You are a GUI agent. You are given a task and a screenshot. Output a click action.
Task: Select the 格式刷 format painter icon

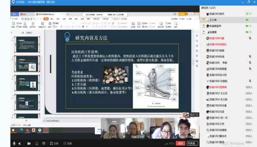[x=25, y=25]
